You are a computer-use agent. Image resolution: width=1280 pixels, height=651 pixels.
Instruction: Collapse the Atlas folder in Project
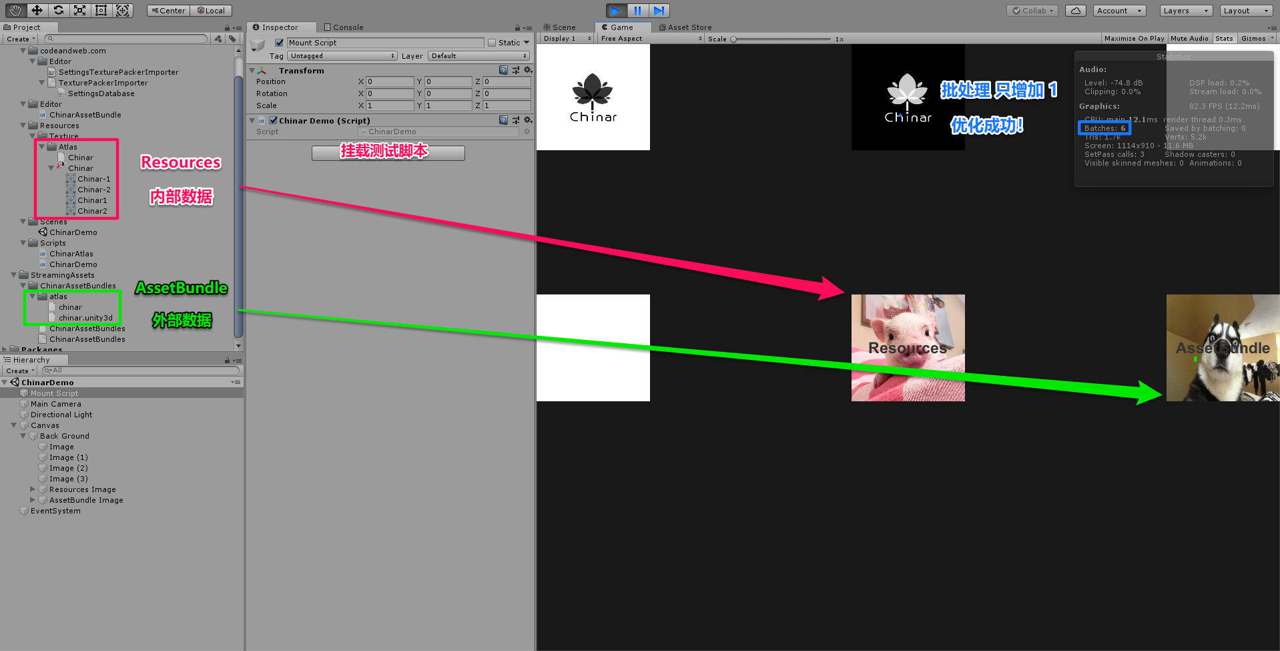point(42,147)
